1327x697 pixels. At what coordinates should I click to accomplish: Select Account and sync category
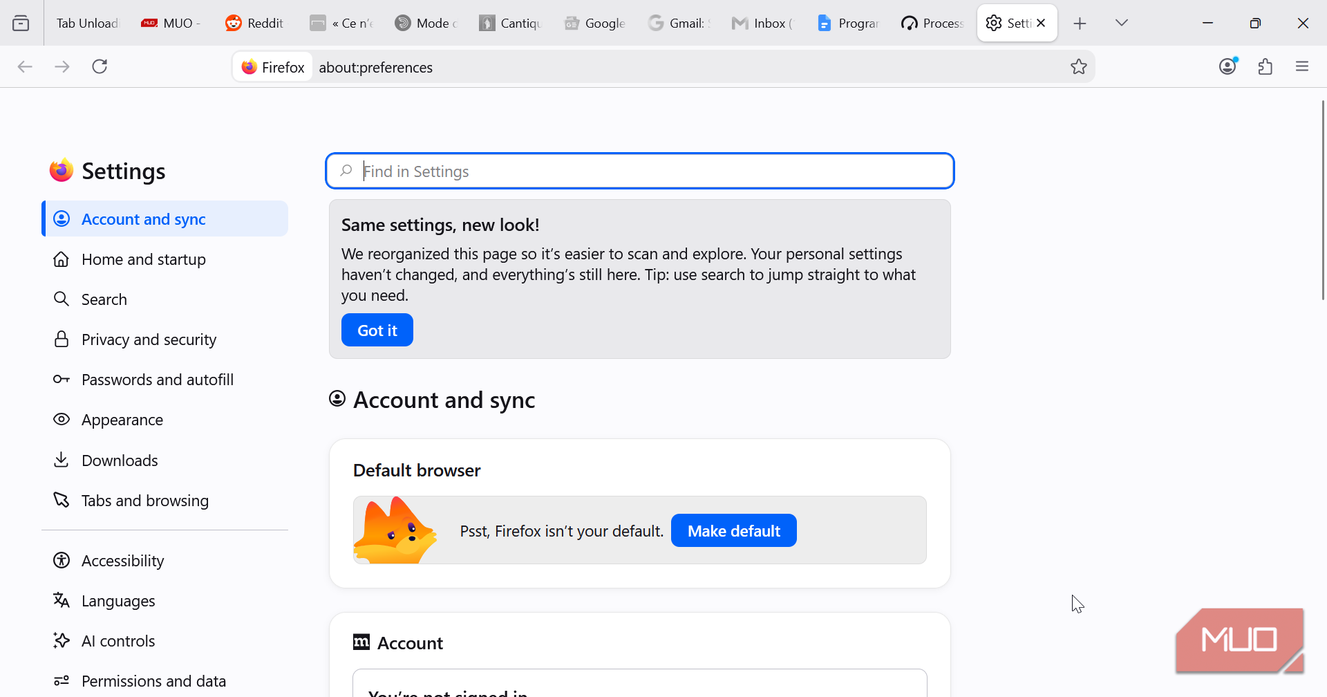165,219
